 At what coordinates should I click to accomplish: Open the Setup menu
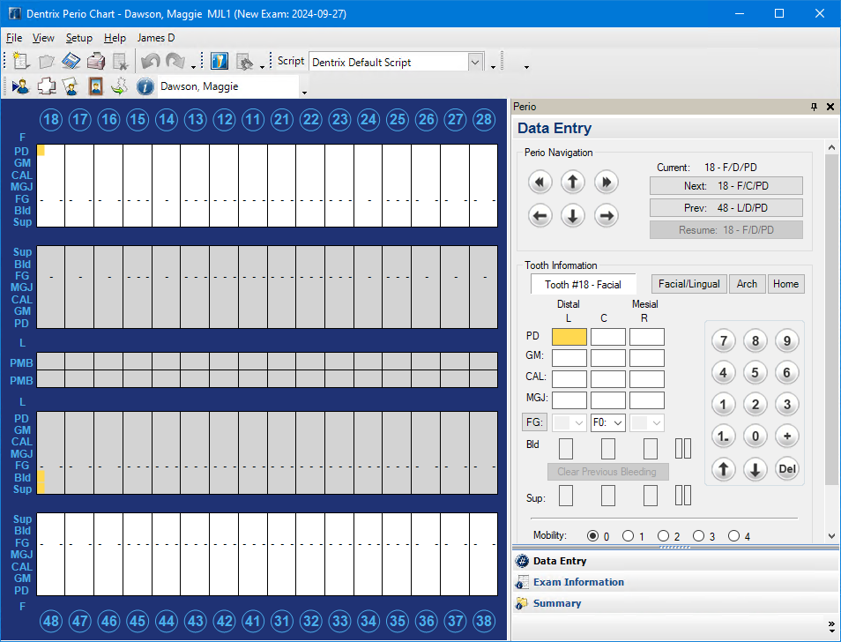click(x=78, y=38)
